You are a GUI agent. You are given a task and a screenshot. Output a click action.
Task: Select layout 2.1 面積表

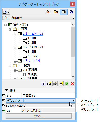[30, 70]
